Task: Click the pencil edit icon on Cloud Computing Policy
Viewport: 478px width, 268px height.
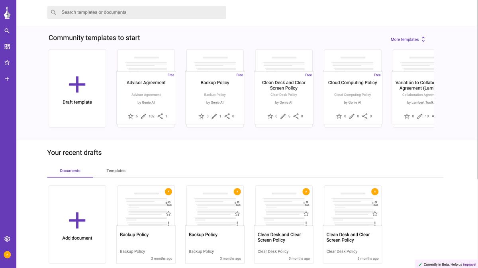Action: click(x=352, y=116)
